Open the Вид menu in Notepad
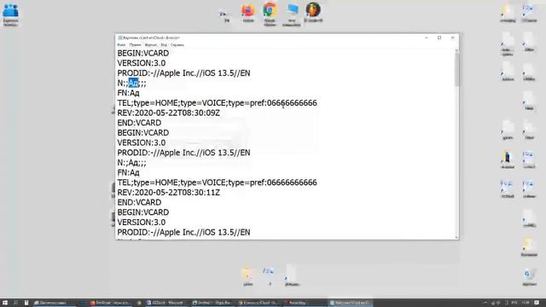 coord(164,45)
